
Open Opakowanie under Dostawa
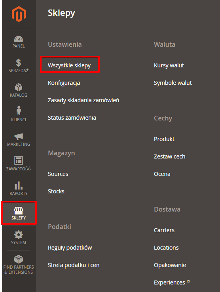(170, 265)
